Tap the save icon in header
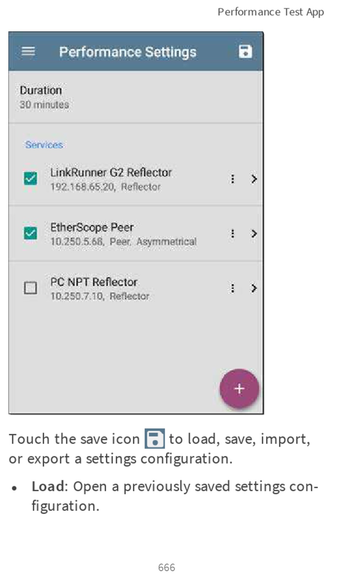 point(245,52)
